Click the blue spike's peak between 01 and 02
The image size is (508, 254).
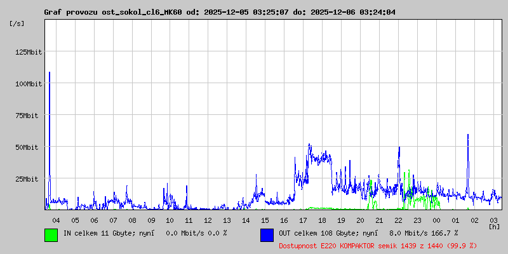pos(468,135)
